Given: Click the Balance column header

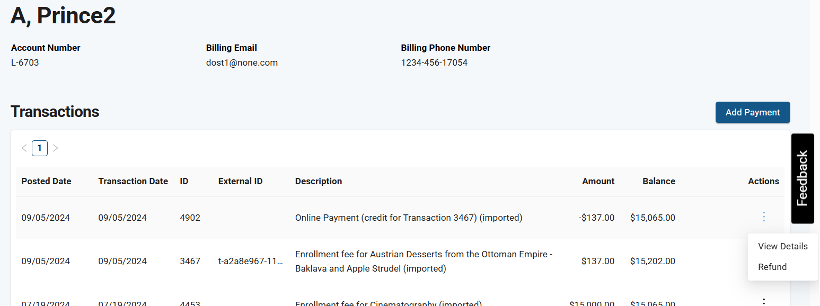Looking at the screenshot, I should click(658, 181).
